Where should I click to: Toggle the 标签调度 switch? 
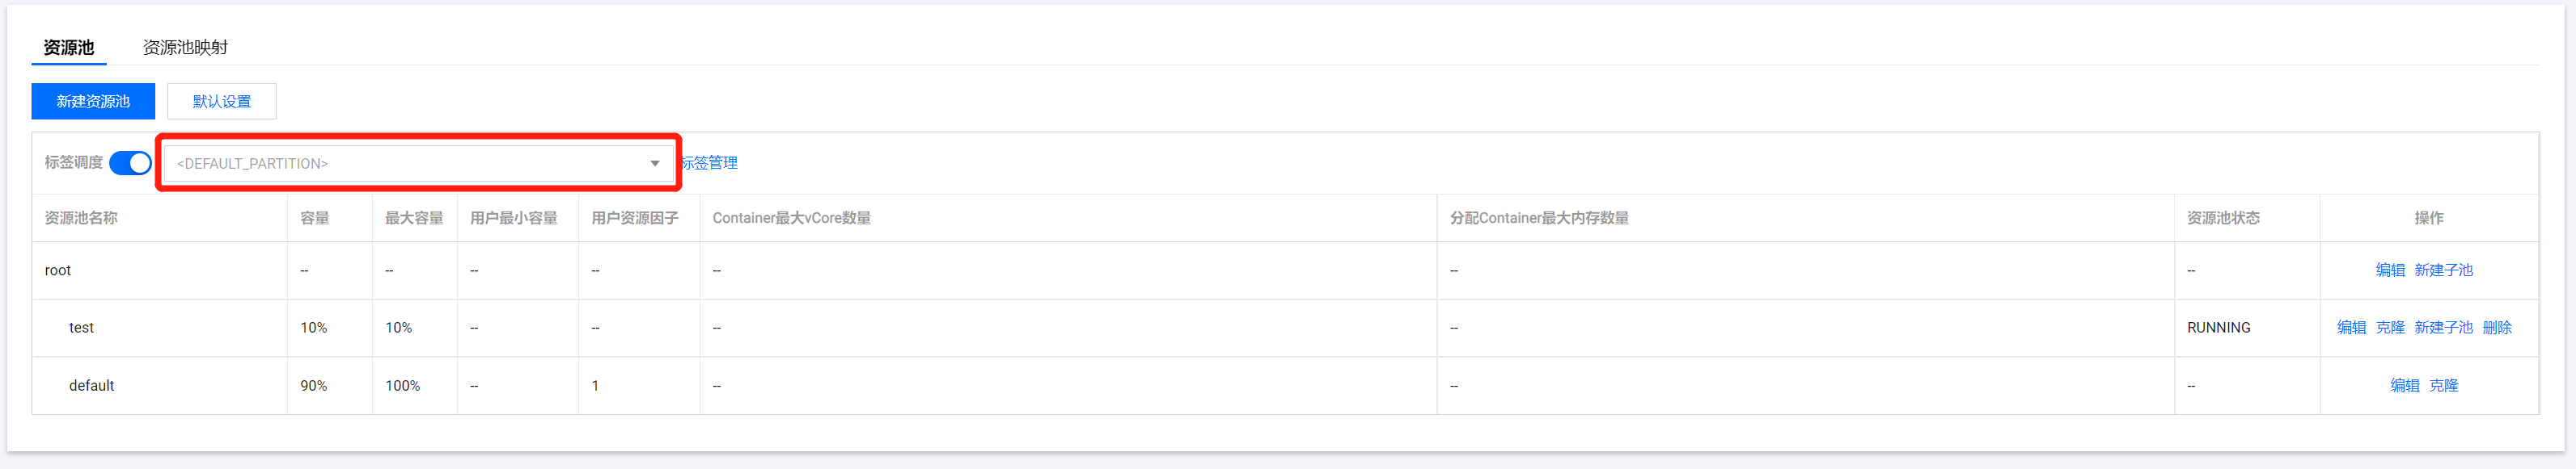(x=130, y=162)
